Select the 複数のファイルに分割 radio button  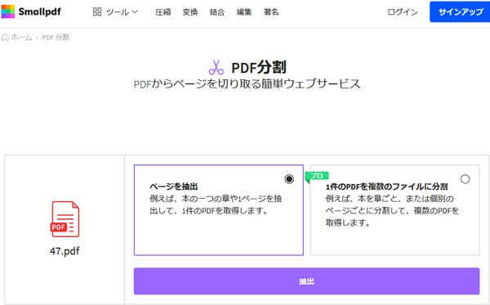coord(465,179)
